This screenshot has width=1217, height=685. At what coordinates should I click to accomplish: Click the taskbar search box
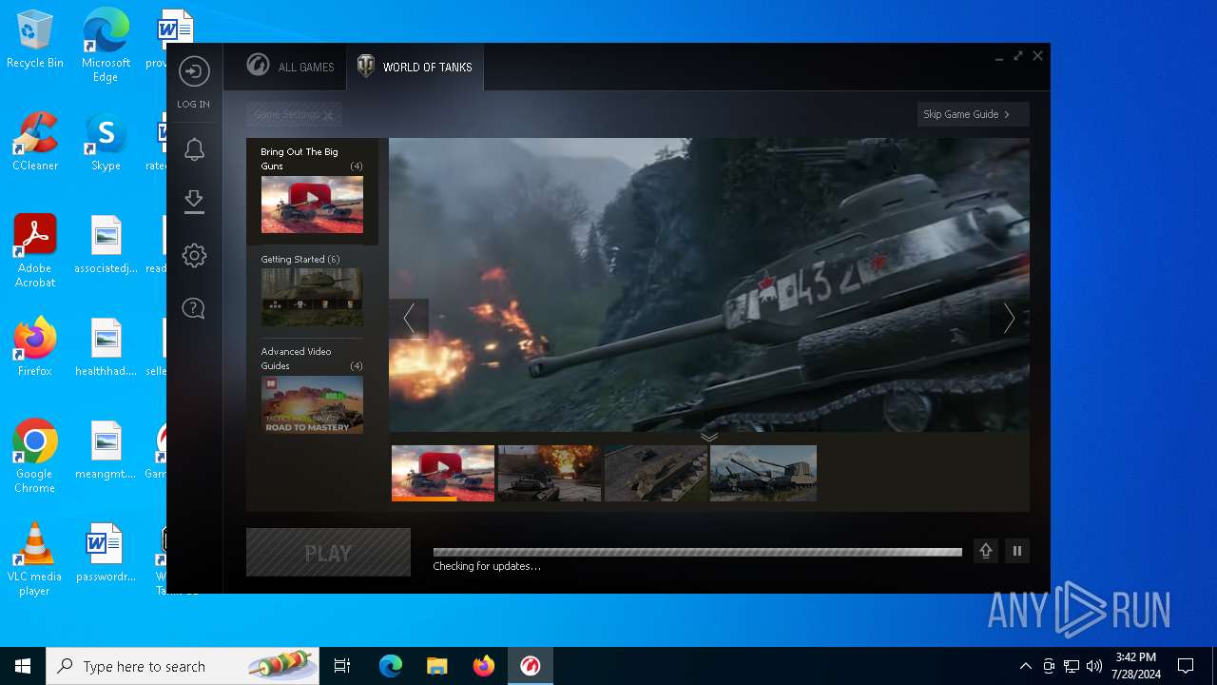tap(183, 666)
